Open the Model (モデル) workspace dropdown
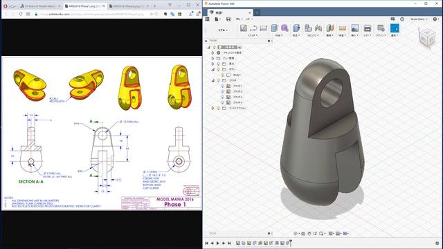The image size is (443, 249). point(223,30)
